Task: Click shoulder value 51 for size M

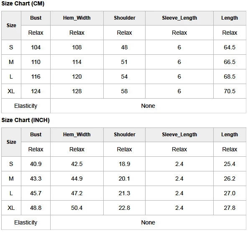Action: [x=124, y=62]
